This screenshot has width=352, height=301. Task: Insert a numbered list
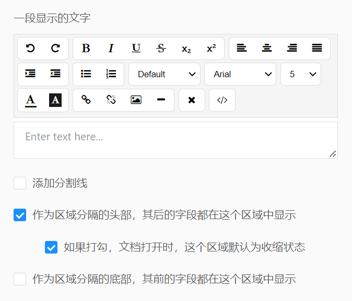click(111, 74)
